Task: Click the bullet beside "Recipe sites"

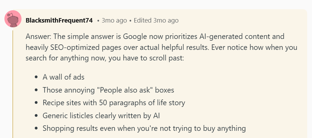Action: tap(36, 103)
